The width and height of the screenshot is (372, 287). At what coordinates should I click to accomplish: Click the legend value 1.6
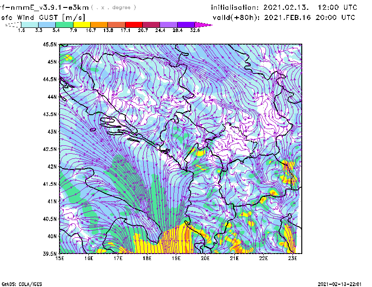click(x=21, y=30)
